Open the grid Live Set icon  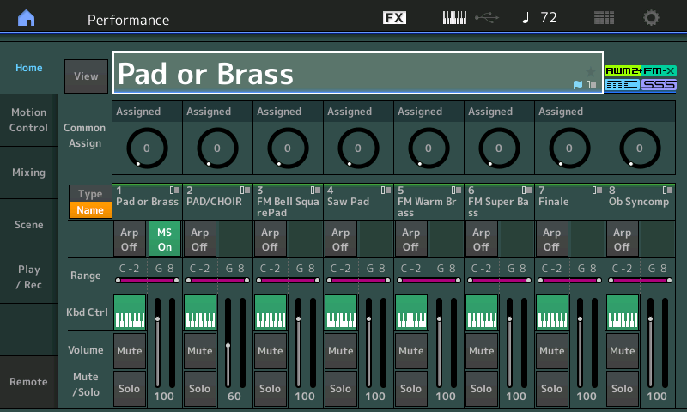[x=604, y=18]
